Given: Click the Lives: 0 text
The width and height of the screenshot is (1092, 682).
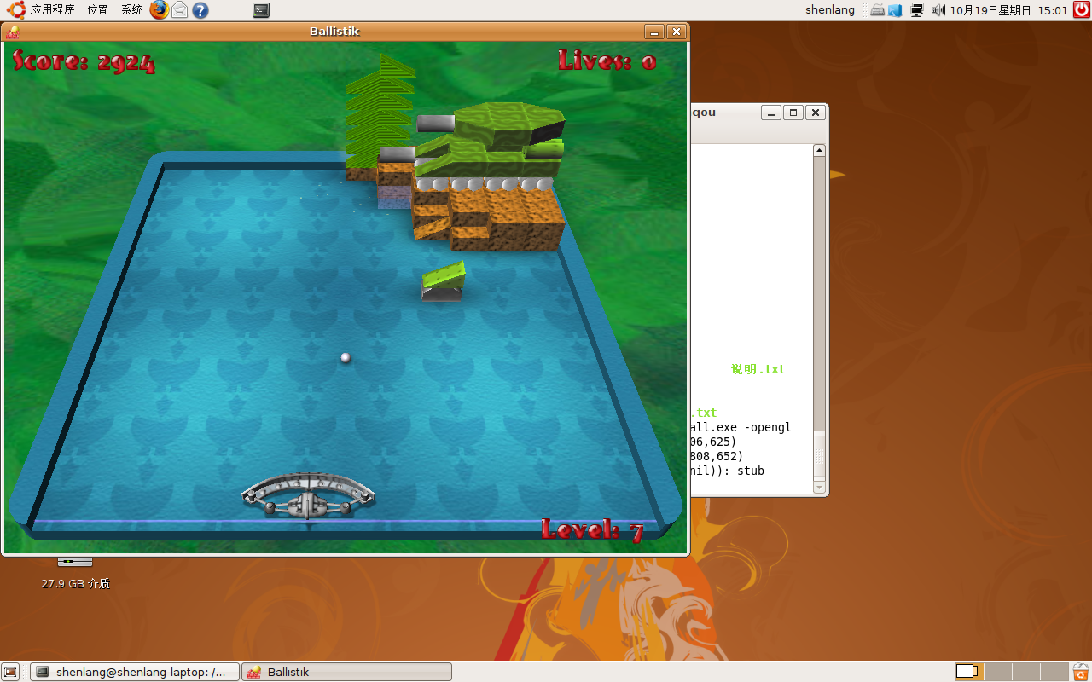Looking at the screenshot, I should tap(607, 61).
